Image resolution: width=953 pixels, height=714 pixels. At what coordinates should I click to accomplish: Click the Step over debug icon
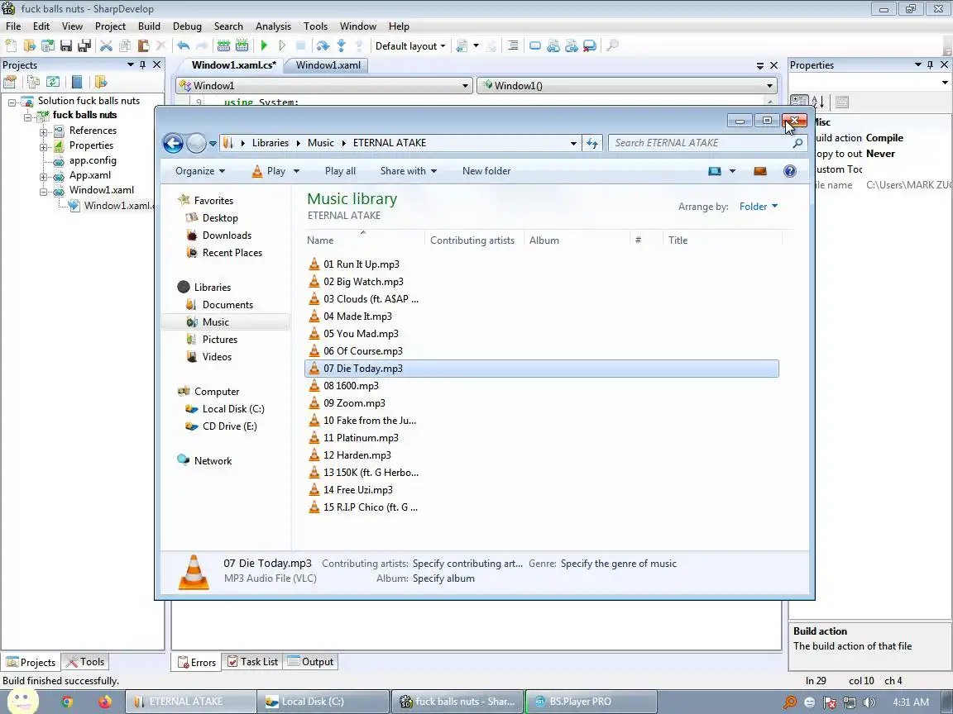(323, 45)
